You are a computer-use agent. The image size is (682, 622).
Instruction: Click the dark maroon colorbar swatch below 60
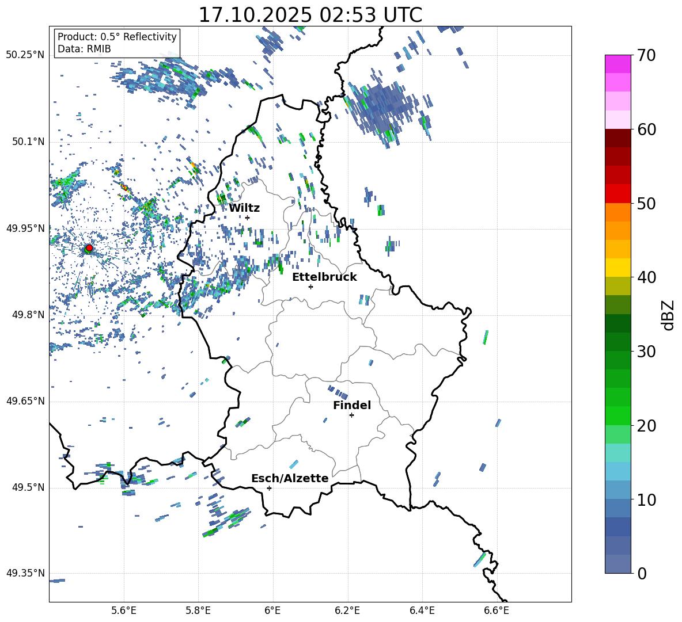click(x=617, y=138)
